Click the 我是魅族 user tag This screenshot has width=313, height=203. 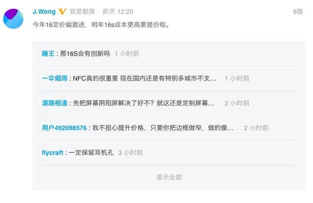(x=82, y=12)
